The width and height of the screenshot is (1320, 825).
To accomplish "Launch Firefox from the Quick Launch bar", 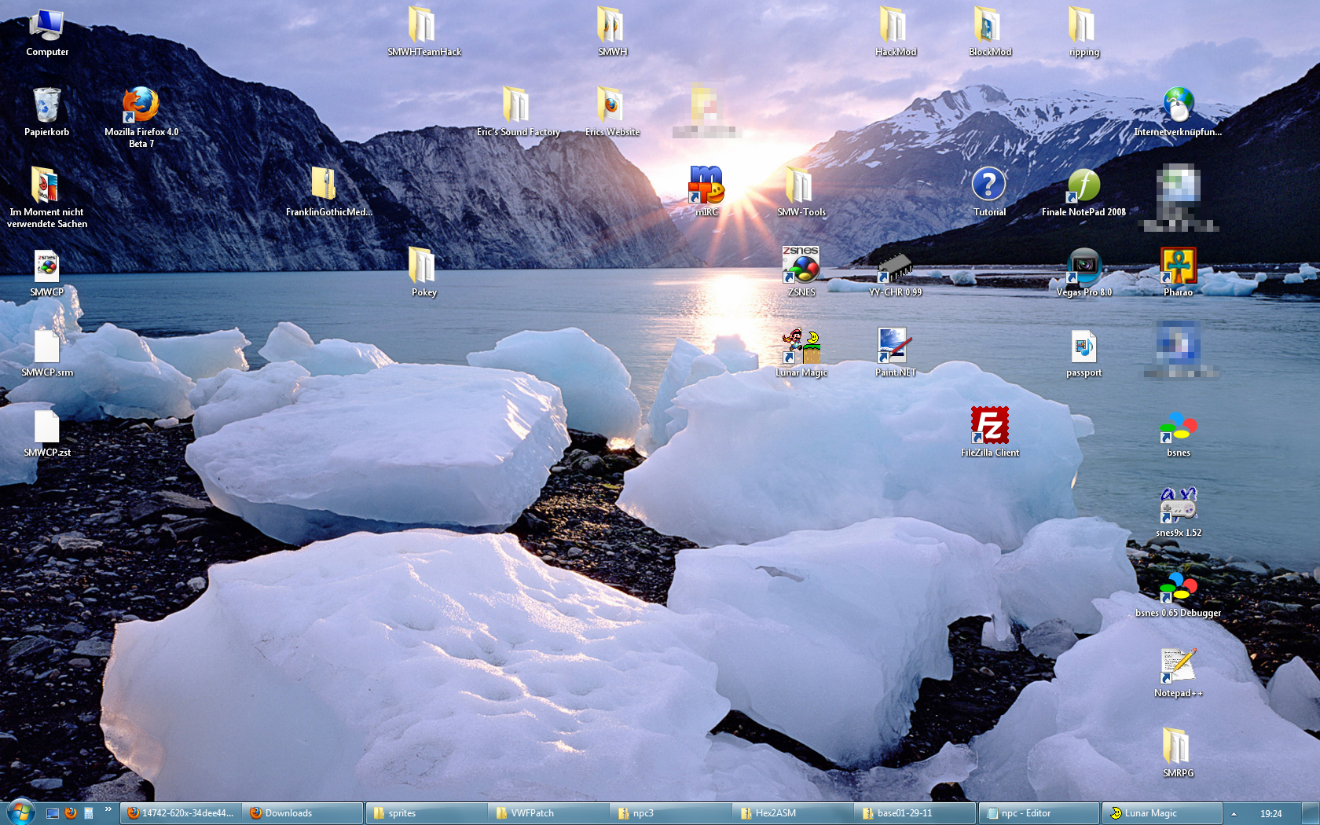I will click(71, 813).
